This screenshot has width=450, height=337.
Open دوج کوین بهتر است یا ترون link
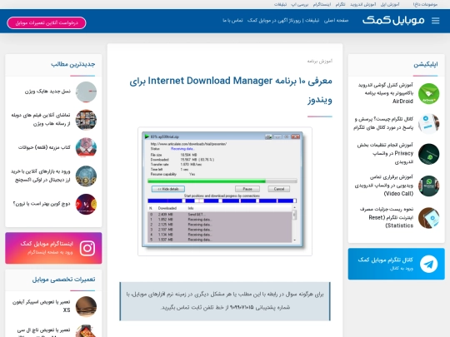click(42, 204)
